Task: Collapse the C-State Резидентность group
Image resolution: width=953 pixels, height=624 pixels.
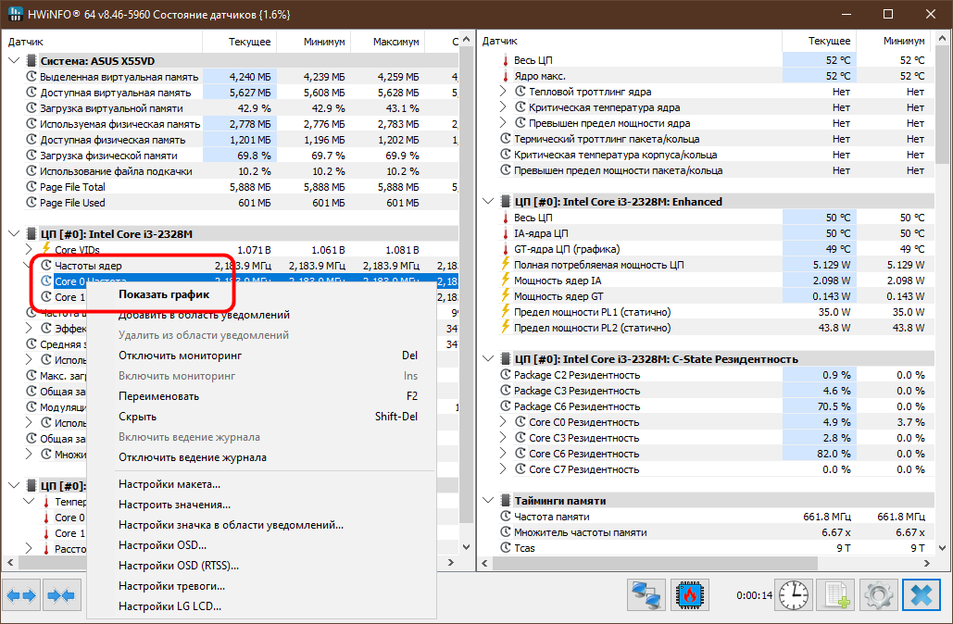Action: [488, 358]
